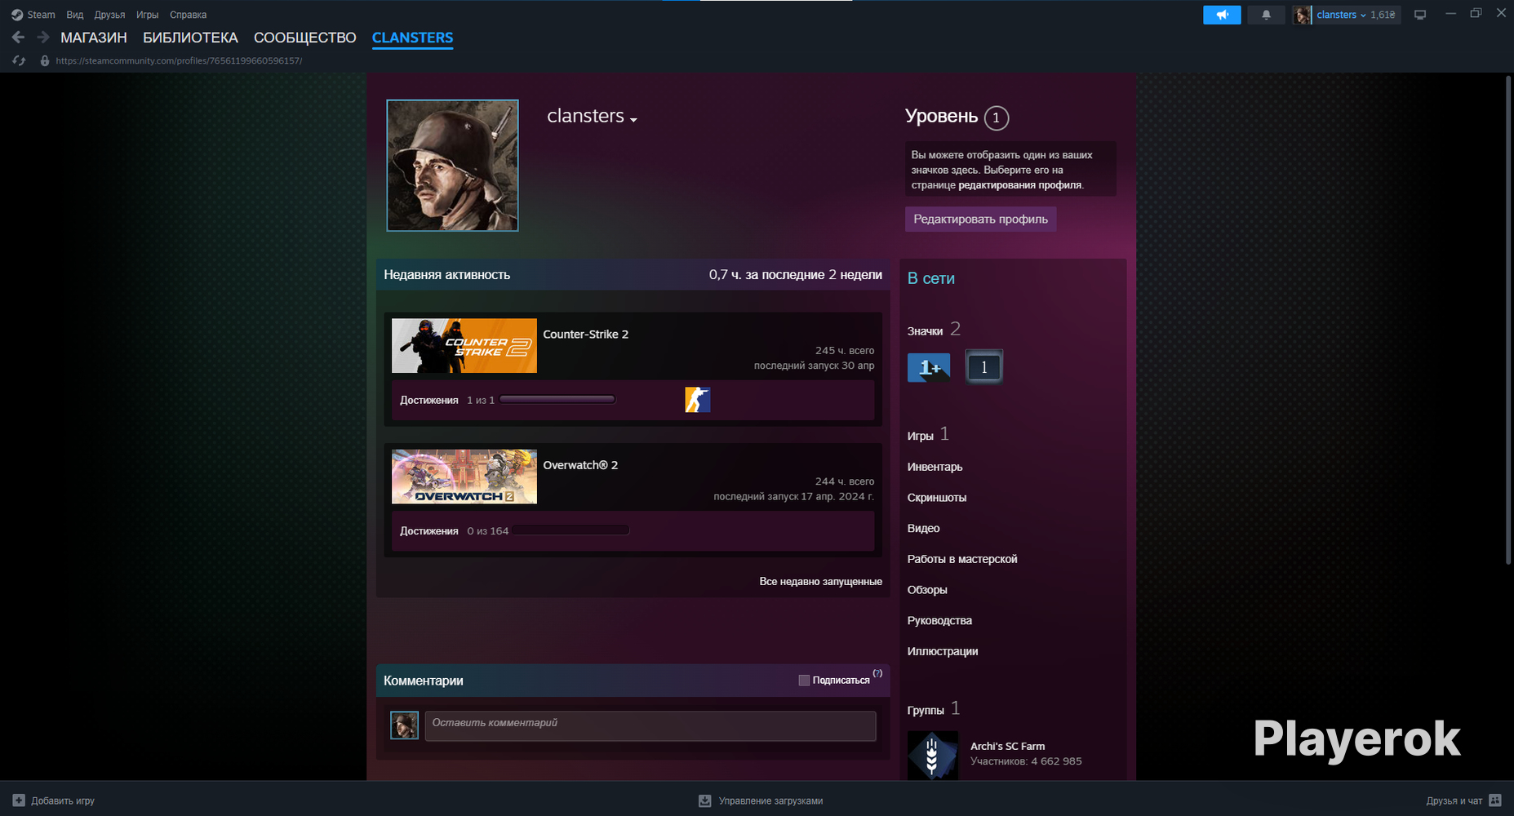1514x816 pixels.
Task: Open notifications bell
Action: tap(1266, 15)
